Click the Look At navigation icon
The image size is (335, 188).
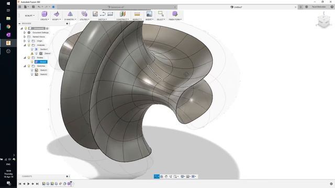click(x=162, y=177)
